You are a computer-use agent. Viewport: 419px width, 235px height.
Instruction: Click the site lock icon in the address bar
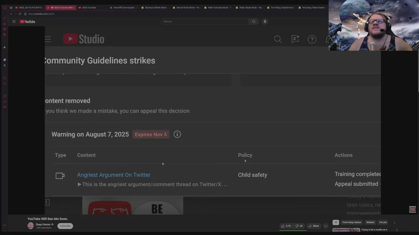point(25,14)
